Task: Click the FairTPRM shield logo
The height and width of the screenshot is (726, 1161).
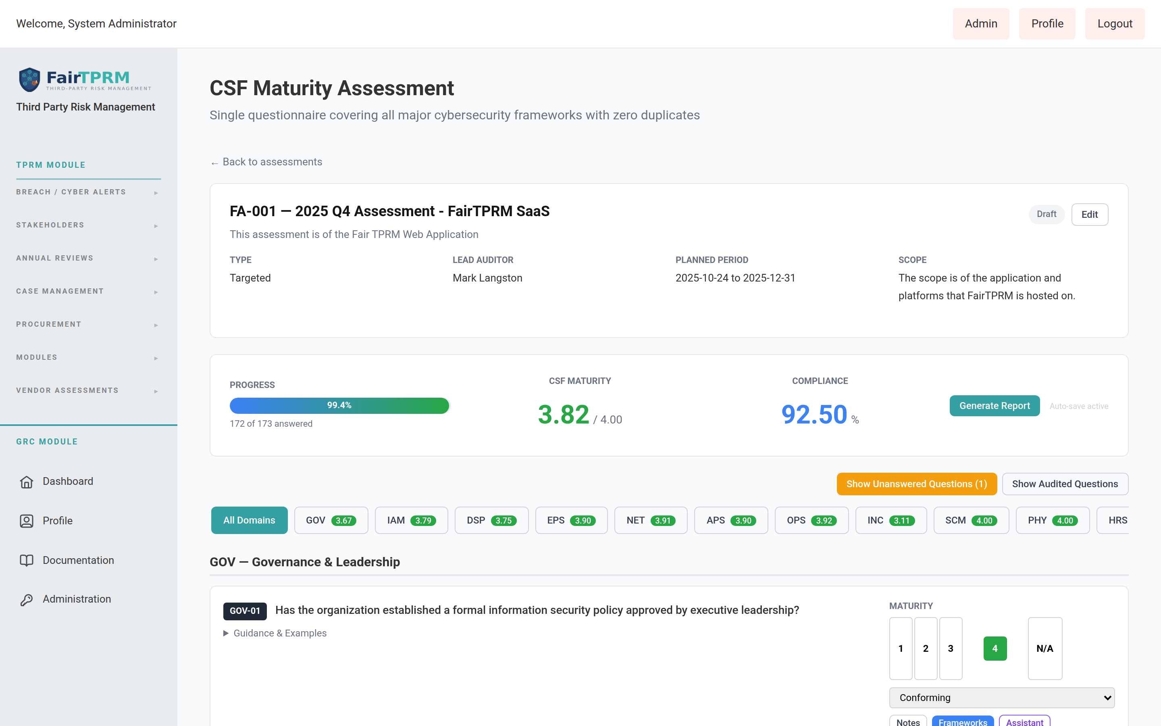Action: tap(29, 79)
